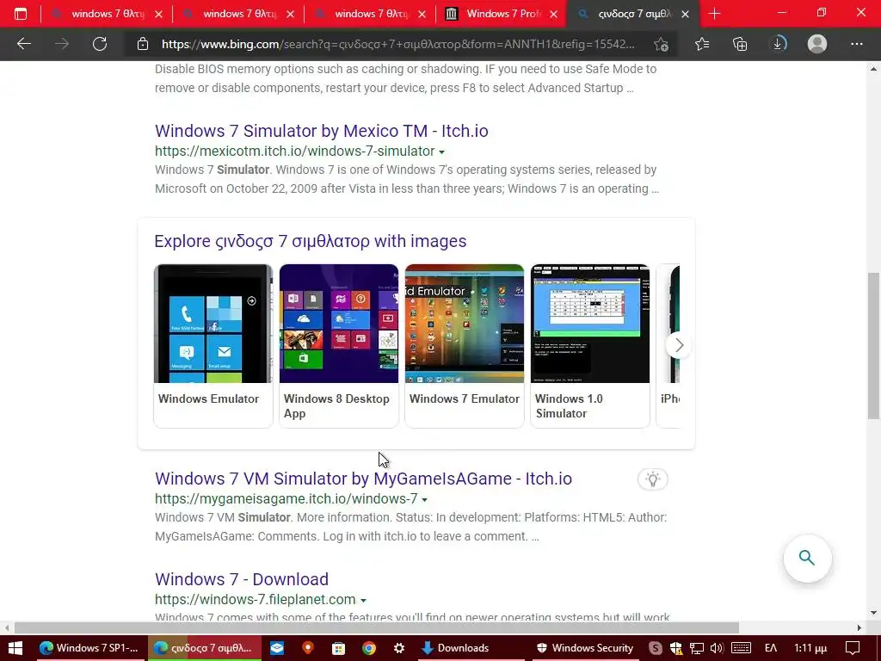Open Microsoft Store in taskbar

click(337, 648)
